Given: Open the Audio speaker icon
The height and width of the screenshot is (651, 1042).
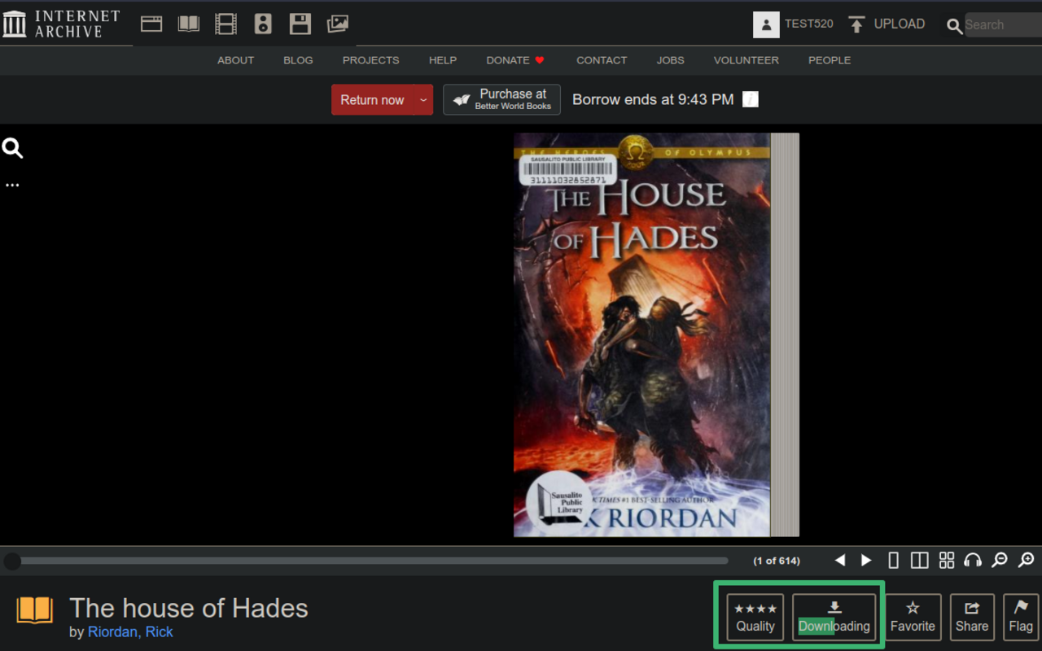Looking at the screenshot, I should point(263,24).
